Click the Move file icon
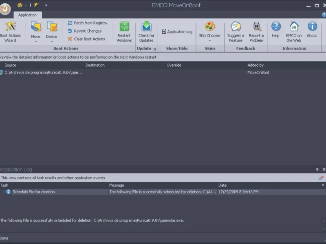Screen dimensions: 326x244 pyautogui.click(x=36, y=27)
